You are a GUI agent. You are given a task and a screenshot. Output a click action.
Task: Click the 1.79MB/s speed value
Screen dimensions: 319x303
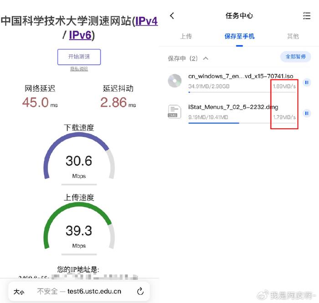[x=284, y=117]
